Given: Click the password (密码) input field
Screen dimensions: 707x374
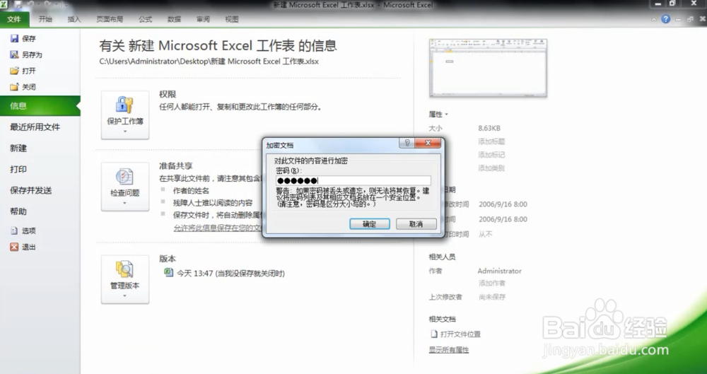Looking at the screenshot, I should (353, 180).
